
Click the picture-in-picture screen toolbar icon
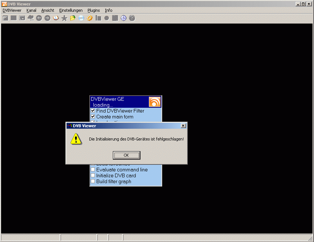[22, 18]
